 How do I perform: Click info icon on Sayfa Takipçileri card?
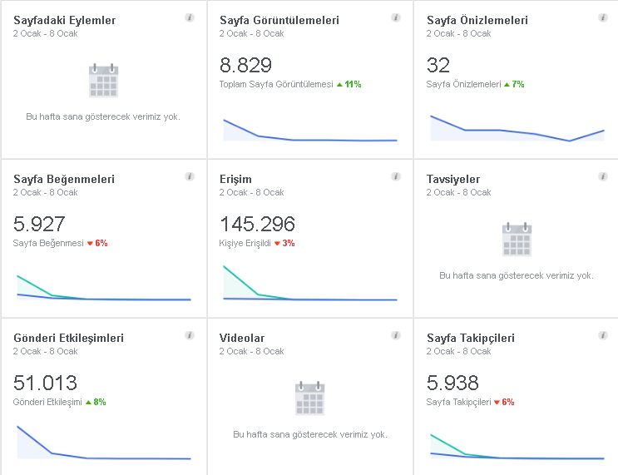point(603,335)
